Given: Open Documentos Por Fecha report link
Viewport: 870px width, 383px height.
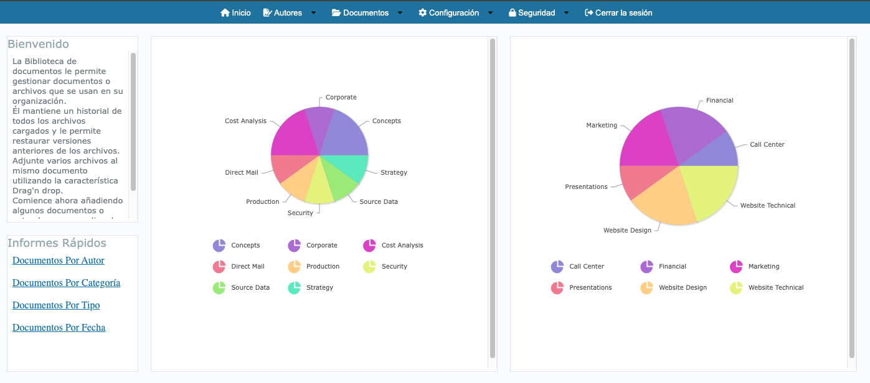Looking at the screenshot, I should coord(59,328).
